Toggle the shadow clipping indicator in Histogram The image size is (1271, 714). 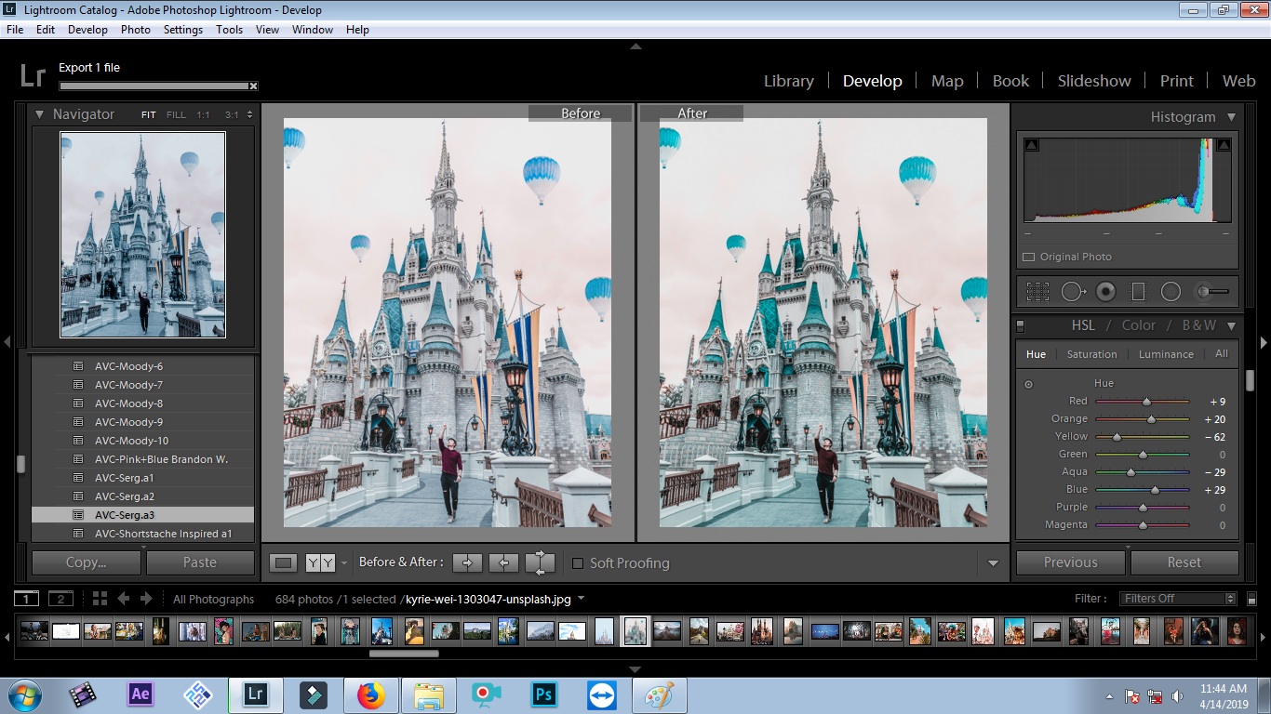pos(1031,145)
